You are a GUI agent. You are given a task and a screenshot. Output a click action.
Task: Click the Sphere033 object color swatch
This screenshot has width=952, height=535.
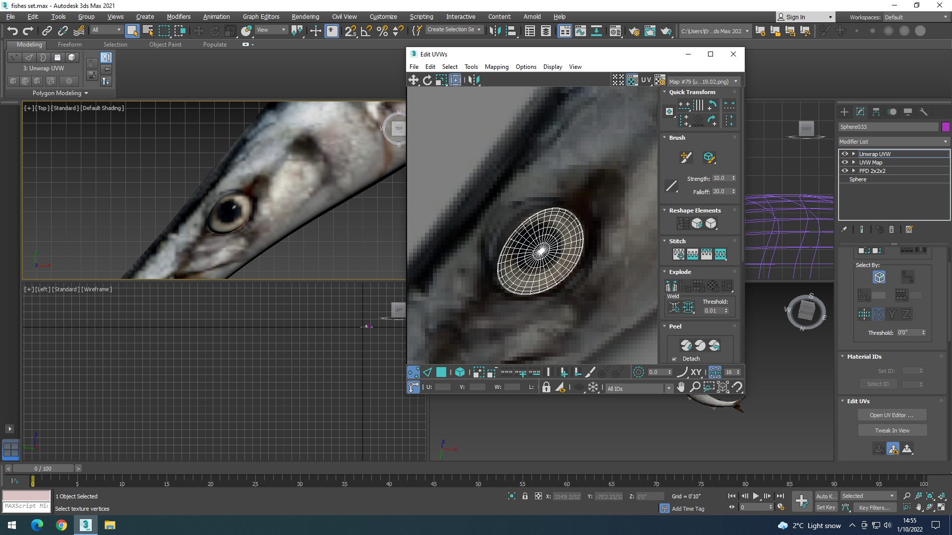click(x=946, y=127)
